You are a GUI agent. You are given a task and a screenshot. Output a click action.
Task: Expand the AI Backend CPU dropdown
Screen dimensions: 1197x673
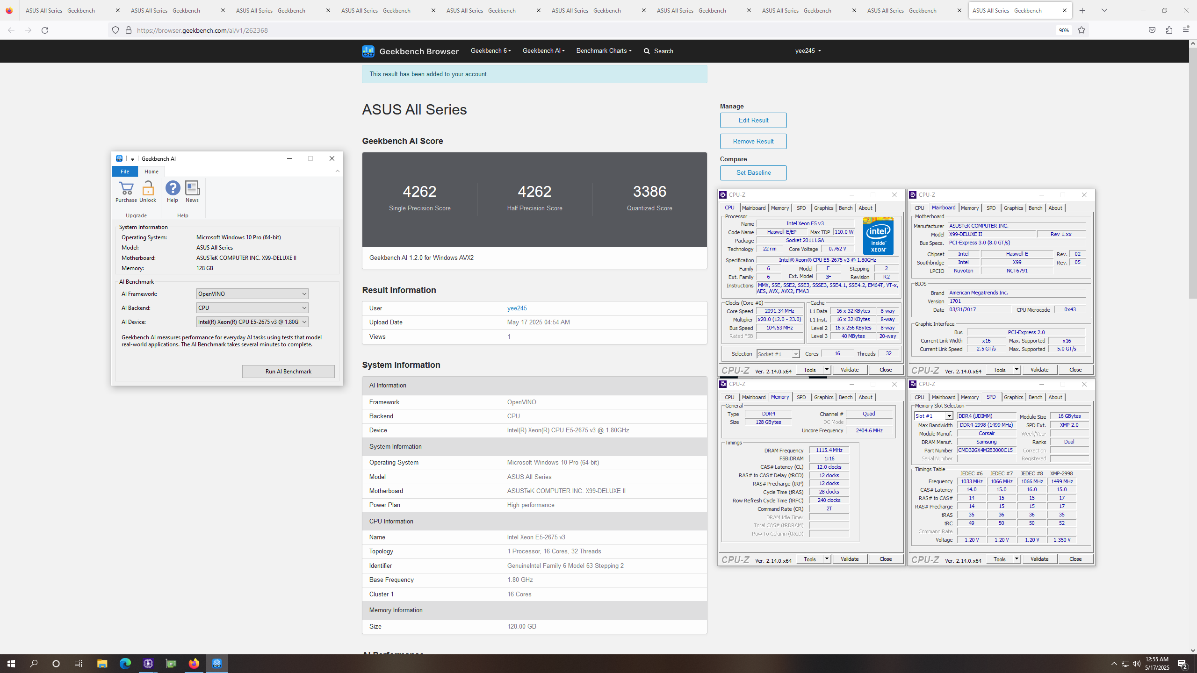coord(252,308)
